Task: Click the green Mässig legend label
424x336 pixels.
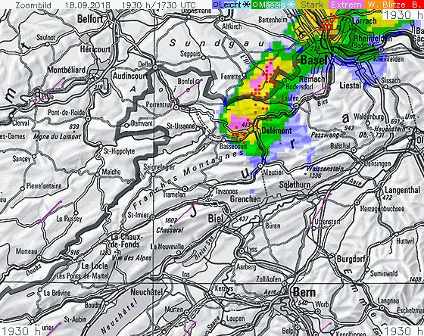Action: [272, 5]
